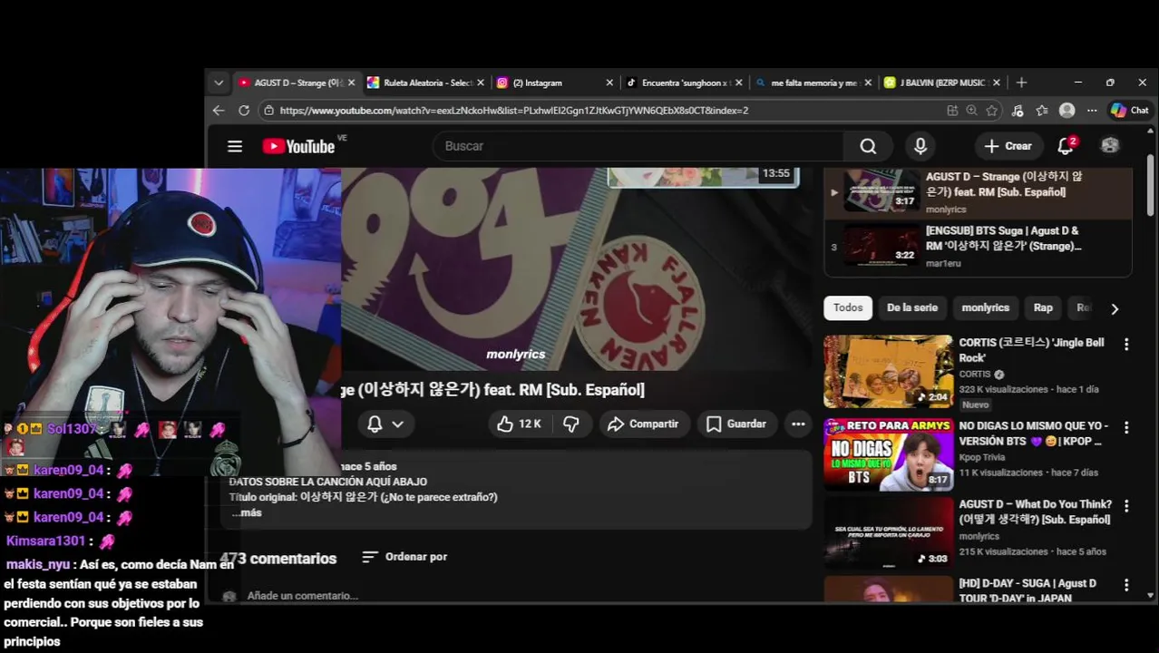Open options for NO DIGAS LO MISMO video
This screenshot has width=1159, height=653.
tap(1126, 427)
